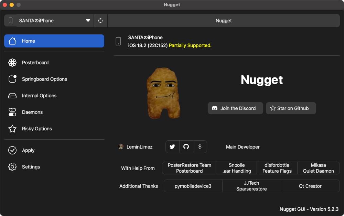Image resolution: width=344 pixels, height=216 pixels.
Task: Open pymobiledevice3 credit link
Action: pos(193,186)
